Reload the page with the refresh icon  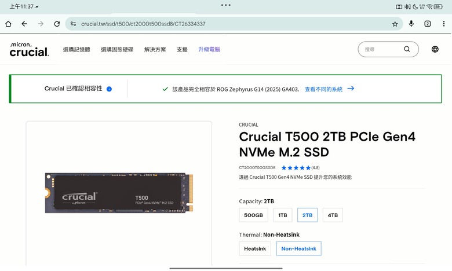tap(57, 24)
